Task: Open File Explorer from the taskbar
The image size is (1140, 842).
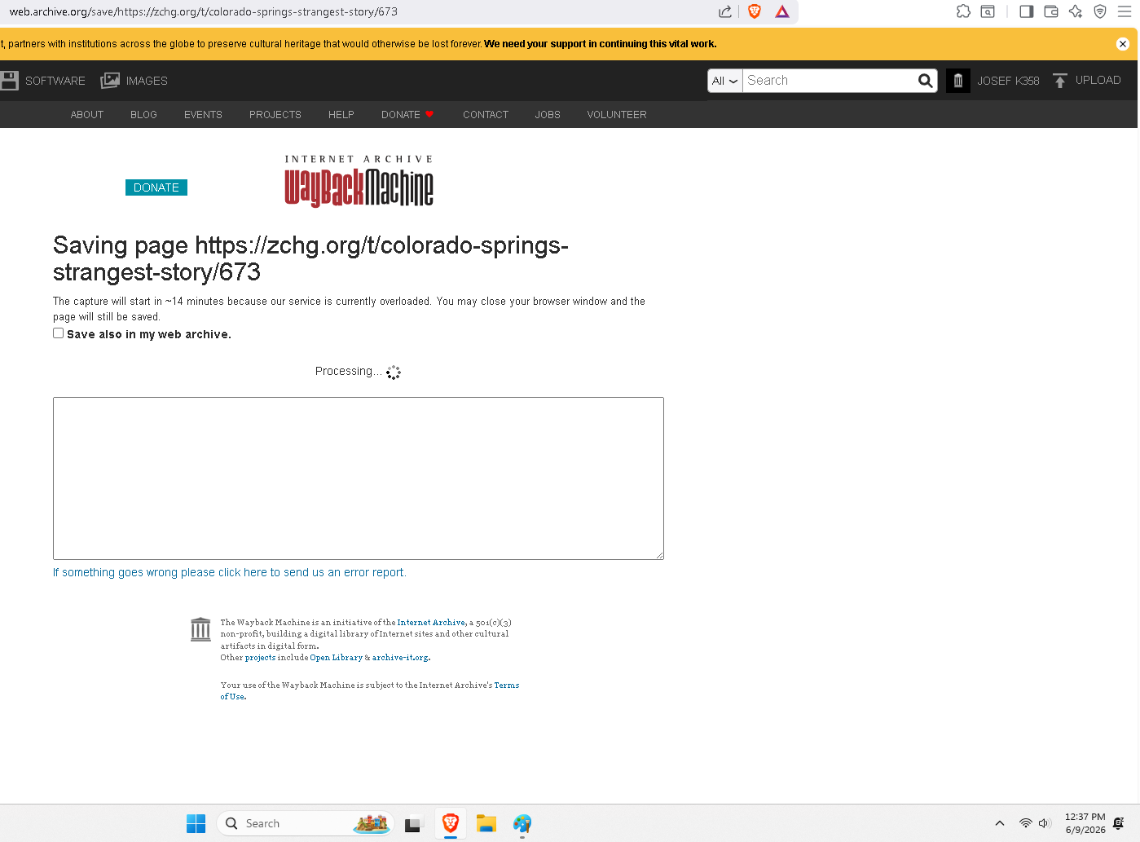Action: [486, 823]
